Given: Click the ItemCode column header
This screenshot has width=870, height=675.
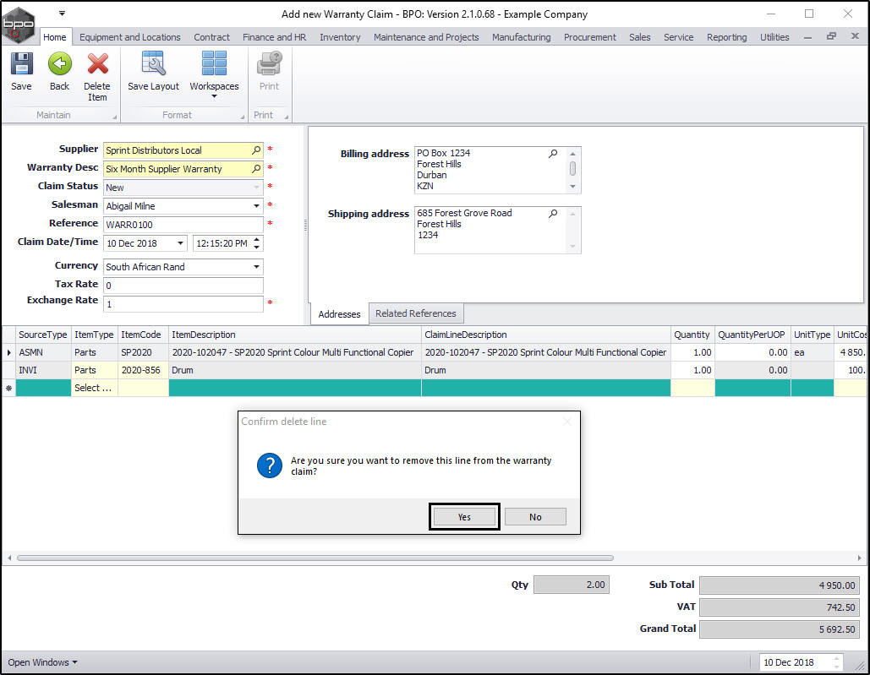Looking at the screenshot, I should pyautogui.click(x=143, y=335).
